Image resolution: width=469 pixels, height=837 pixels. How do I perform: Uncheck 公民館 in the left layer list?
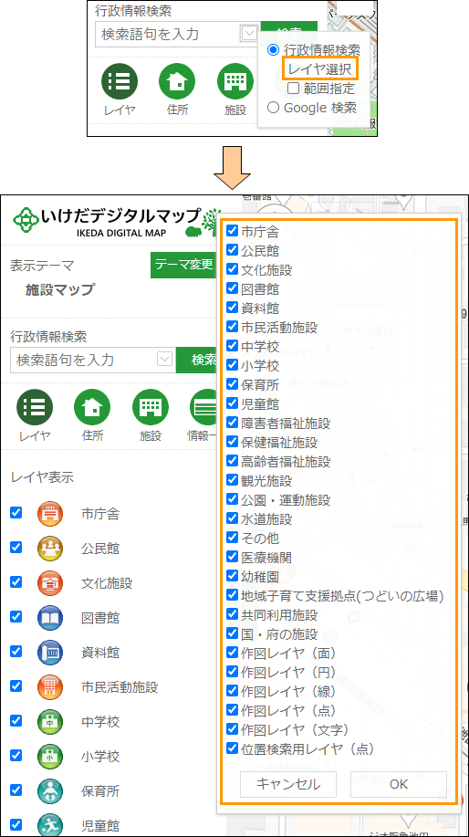[x=16, y=547]
